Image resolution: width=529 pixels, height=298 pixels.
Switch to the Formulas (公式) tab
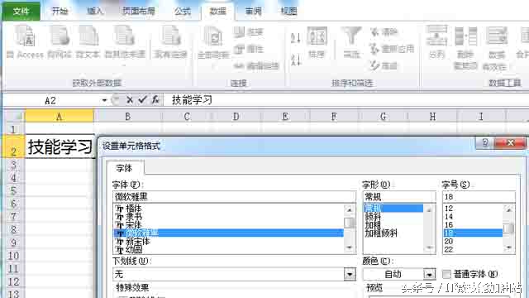point(183,11)
